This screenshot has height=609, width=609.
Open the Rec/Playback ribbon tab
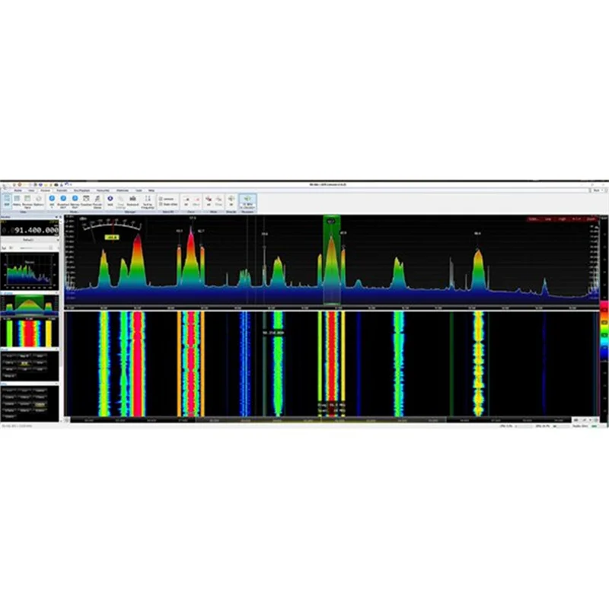[81, 190]
